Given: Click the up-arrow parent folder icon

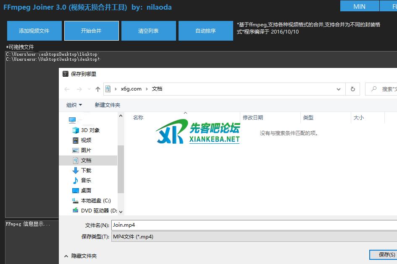Looking at the screenshot, I should 98,89.
